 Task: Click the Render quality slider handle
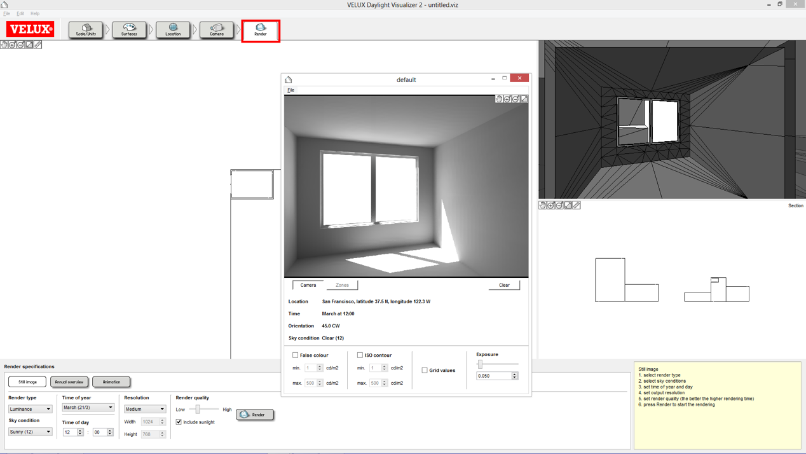pos(198,409)
